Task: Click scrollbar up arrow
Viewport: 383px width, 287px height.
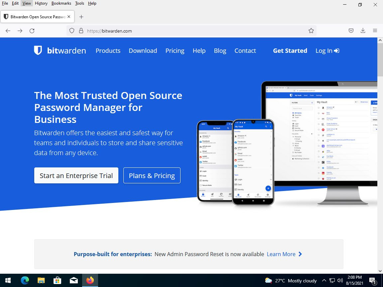Action: click(x=380, y=40)
